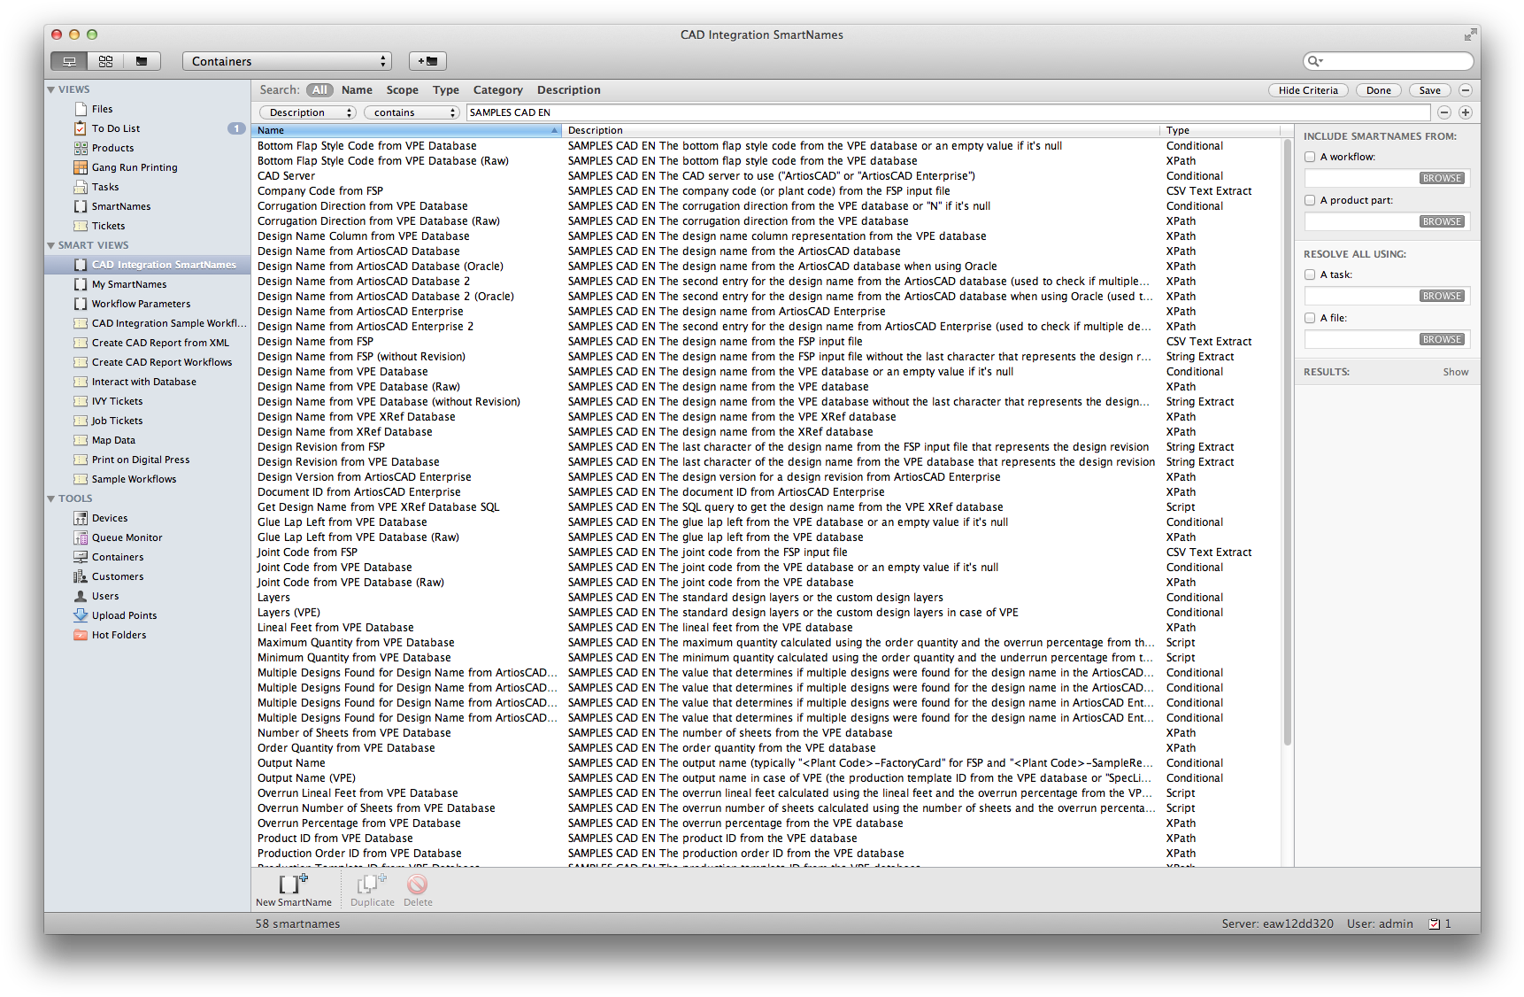Show the SmartName results

click(x=1455, y=371)
